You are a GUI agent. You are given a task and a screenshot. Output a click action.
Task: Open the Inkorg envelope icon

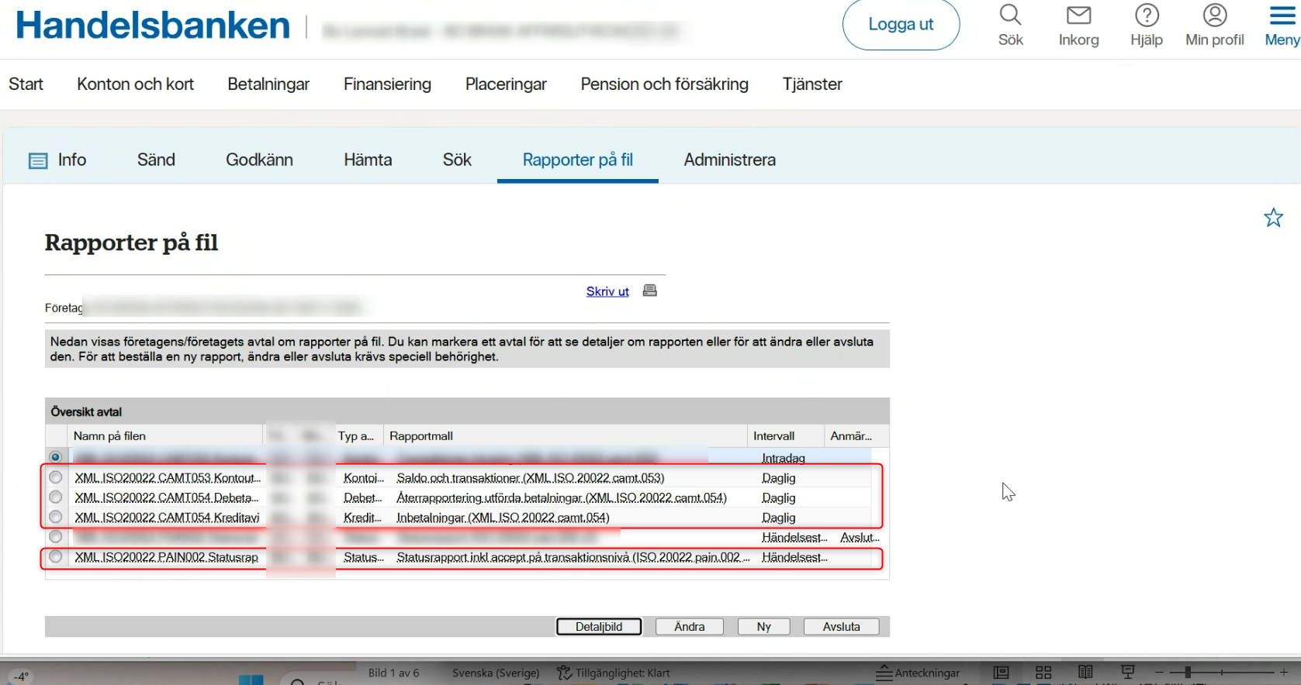[1078, 15]
